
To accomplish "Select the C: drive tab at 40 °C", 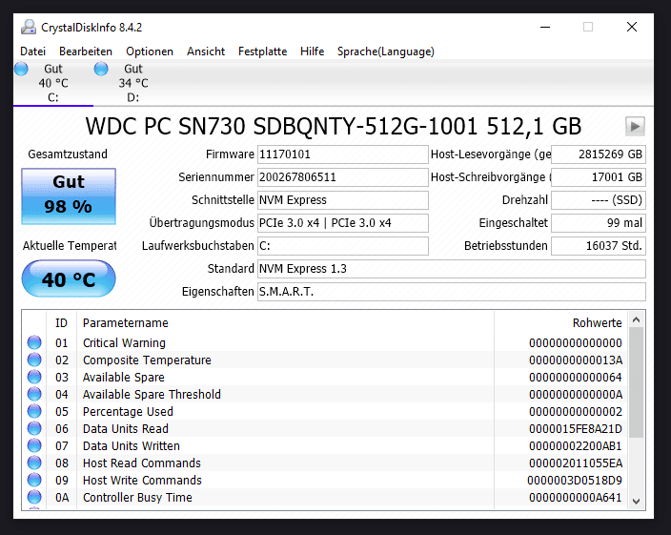I will click(x=53, y=83).
